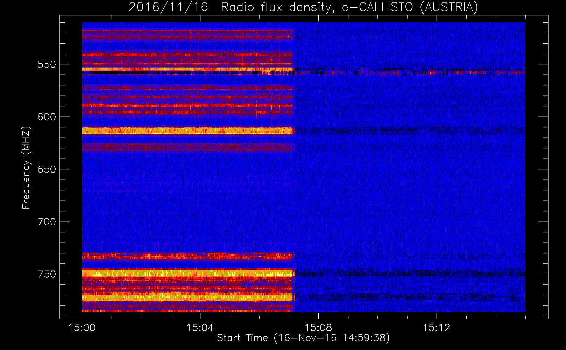
Task: Click the 15:12 time axis label
Action: click(x=437, y=328)
